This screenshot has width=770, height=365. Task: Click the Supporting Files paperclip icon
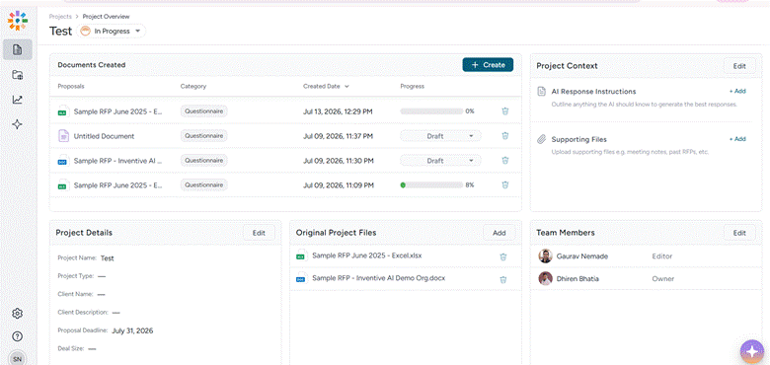tap(542, 139)
